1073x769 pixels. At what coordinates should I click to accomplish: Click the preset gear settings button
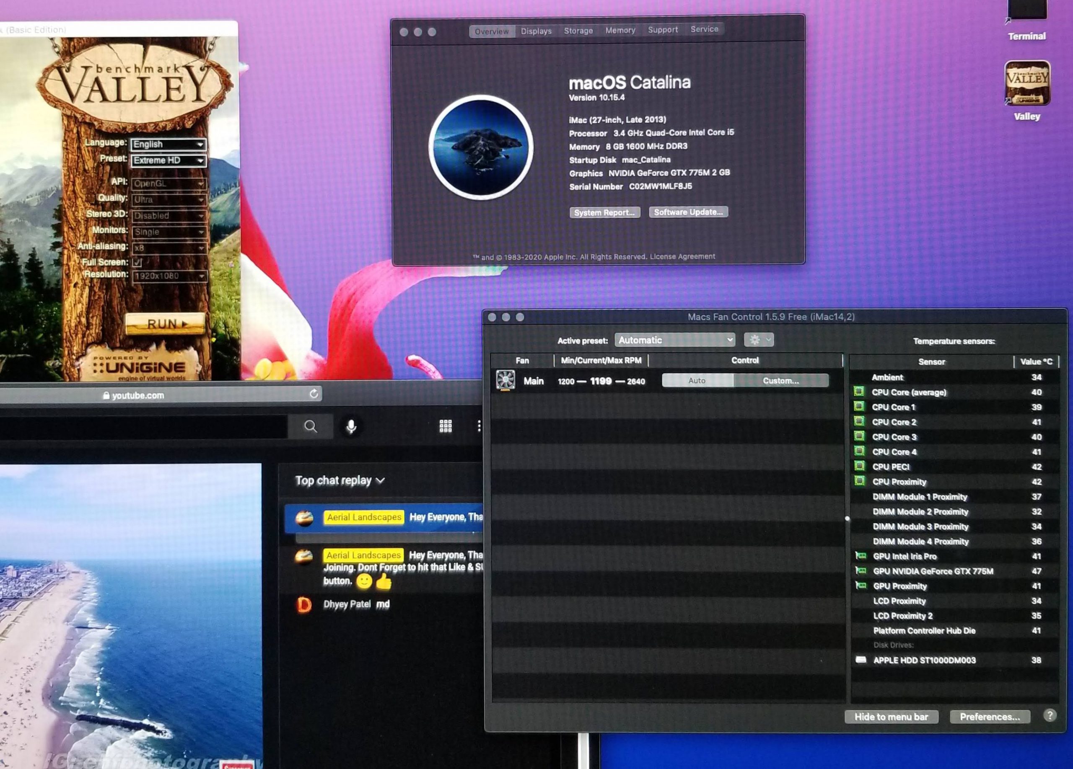tap(758, 340)
